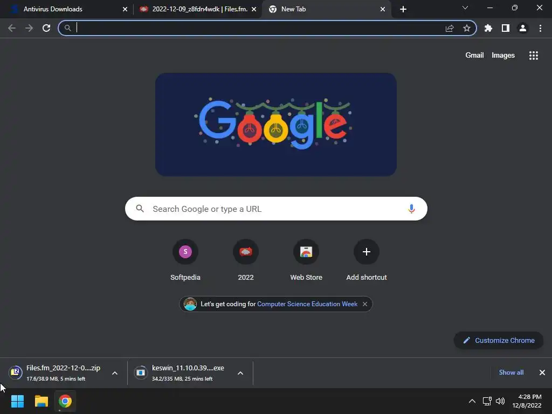Click the share icon in address bar
The height and width of the screenshot is (414, 552).
pos(450,28)
